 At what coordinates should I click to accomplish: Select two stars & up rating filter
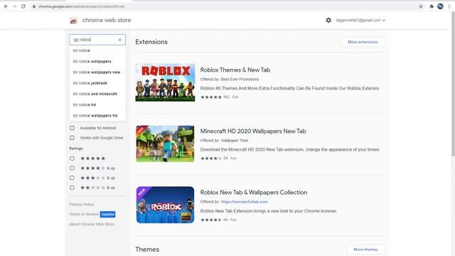[72, 188]
